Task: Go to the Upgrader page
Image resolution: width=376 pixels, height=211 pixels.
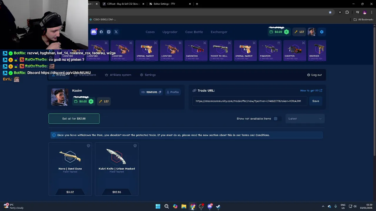Action: click(170, 32)
